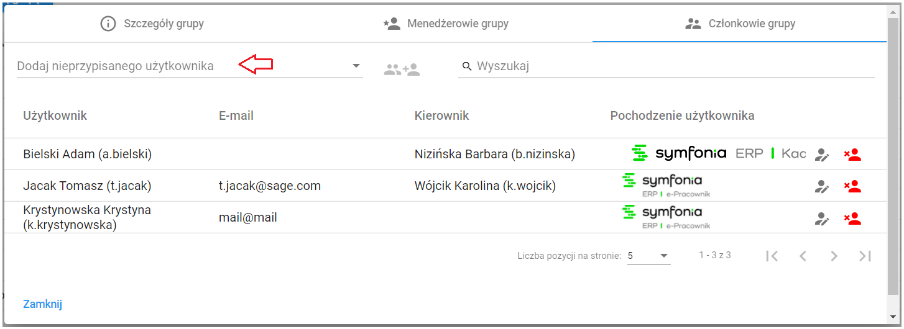Open Dodaj nieprzypisanego użytkownika dropdown
The width and height of the screenshot is (904, 329).
pyautogui.click(x=190, y=66)
